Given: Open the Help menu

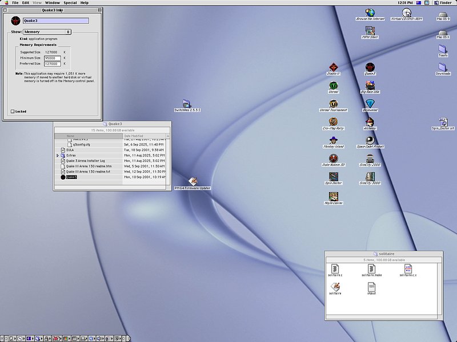Looking at the screenshot, I should pos(85,3).
